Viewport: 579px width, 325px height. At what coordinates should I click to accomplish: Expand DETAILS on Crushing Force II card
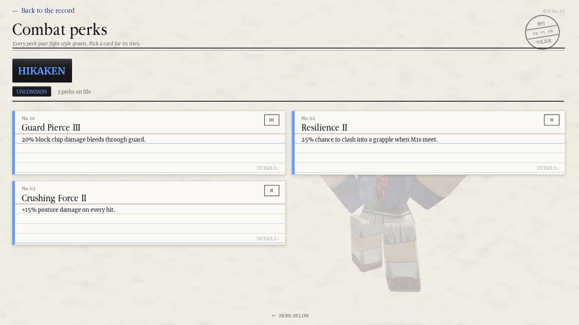tap(268, 239)
